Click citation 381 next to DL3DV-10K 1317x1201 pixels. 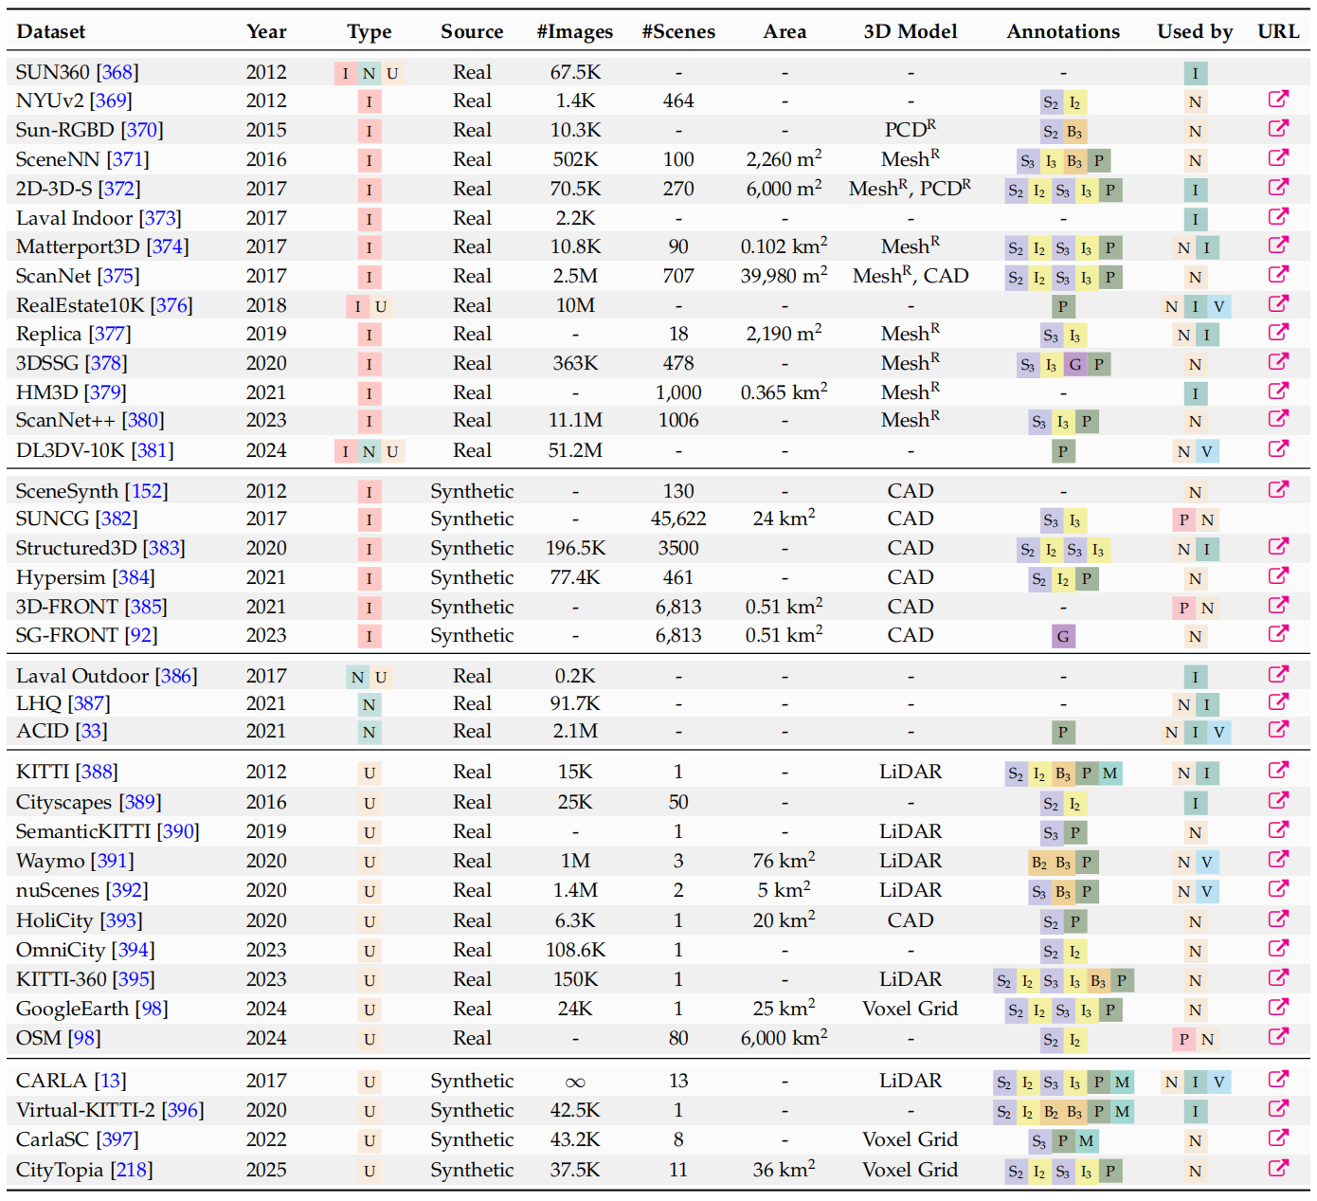[153, 450]
